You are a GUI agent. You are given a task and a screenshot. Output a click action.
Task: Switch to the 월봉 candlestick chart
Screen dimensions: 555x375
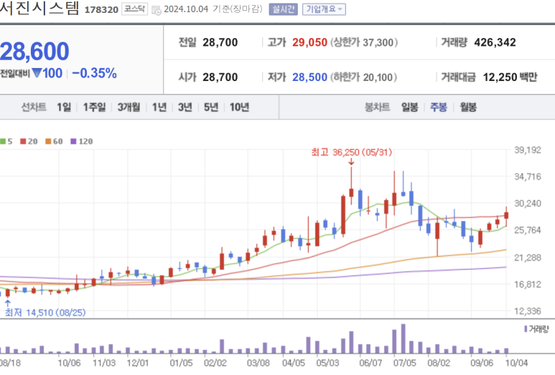click(468, 107)
